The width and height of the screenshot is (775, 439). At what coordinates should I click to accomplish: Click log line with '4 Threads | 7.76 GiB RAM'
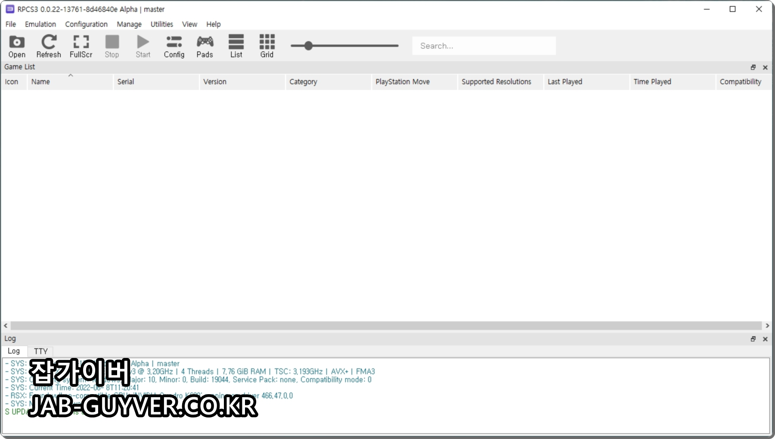click(x=190, y=371)
